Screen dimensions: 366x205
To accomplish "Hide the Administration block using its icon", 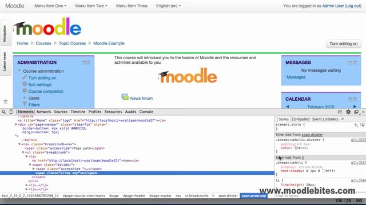I will pos(83,63).
